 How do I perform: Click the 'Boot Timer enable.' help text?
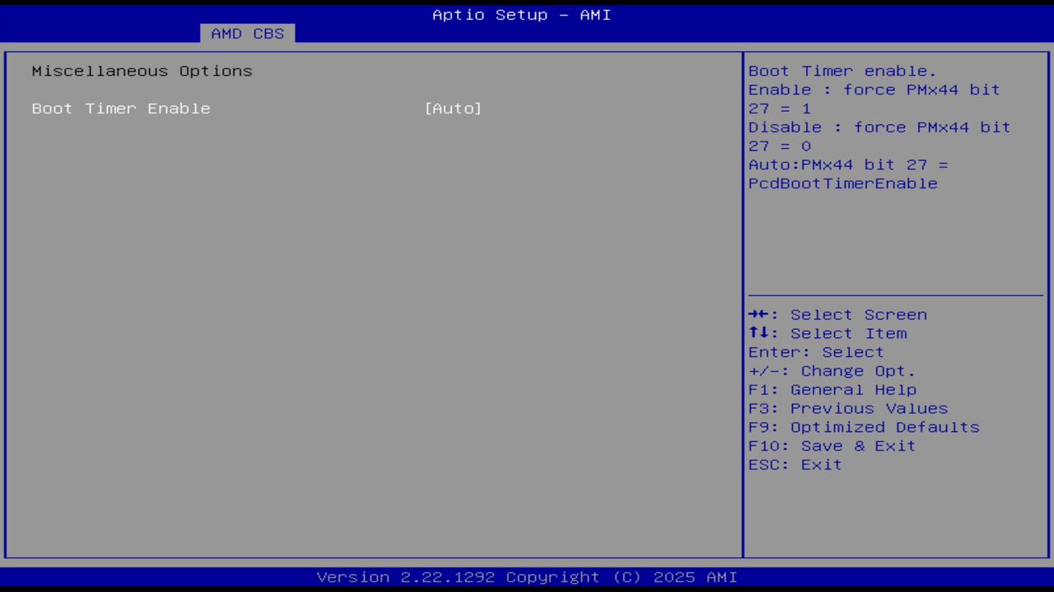[842, 72]
